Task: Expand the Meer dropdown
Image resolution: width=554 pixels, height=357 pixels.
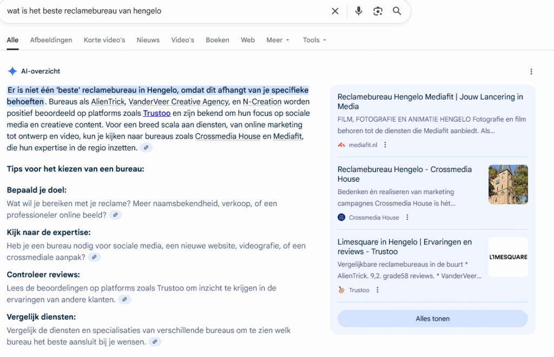Action: [x=278, y=40]
